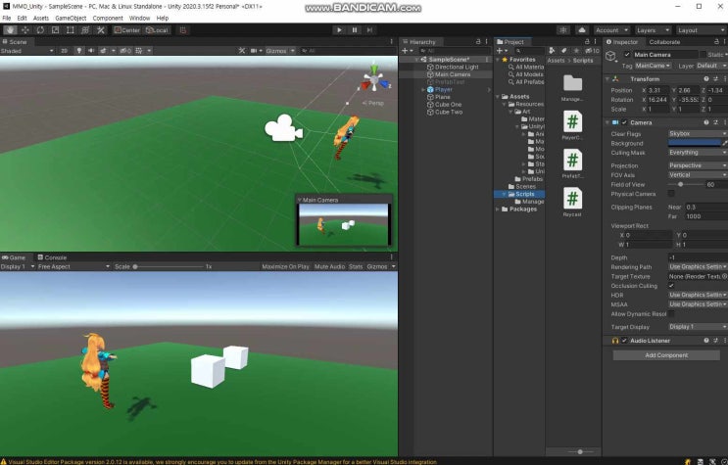The image size is (728, 465).
Task: Open the Audio Listener more options menu
Action: click(x=724, y=341)
